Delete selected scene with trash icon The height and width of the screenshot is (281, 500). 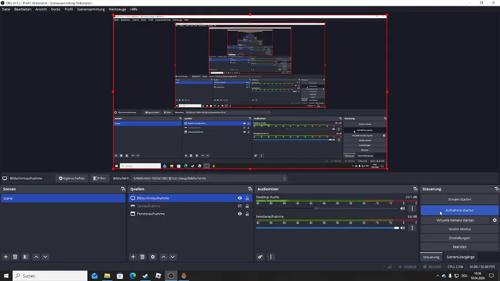click(15, 257)
